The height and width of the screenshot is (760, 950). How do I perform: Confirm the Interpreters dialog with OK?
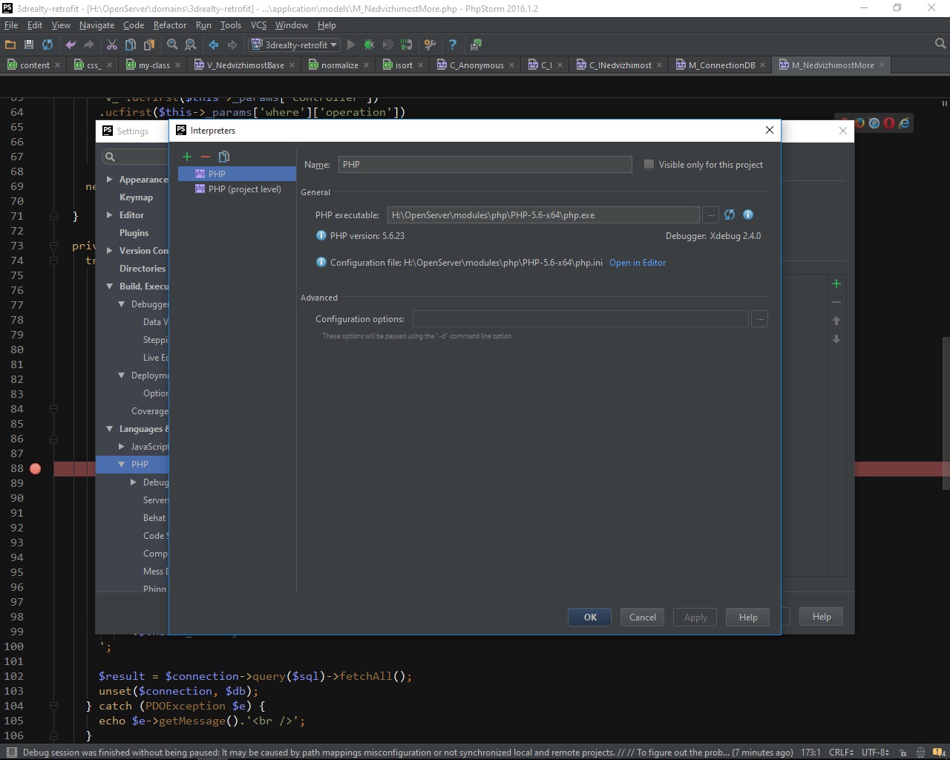(x=590, y=617)
